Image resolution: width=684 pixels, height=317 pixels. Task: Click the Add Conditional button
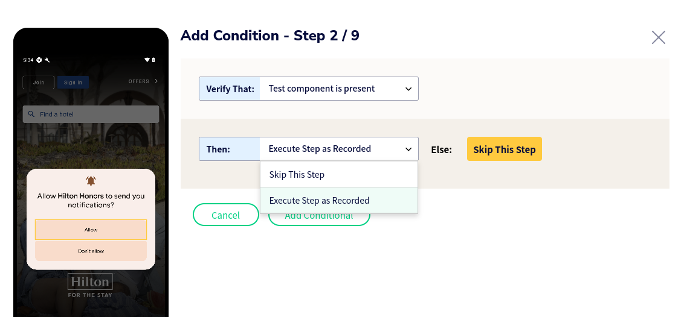click(x=319, y=216)
